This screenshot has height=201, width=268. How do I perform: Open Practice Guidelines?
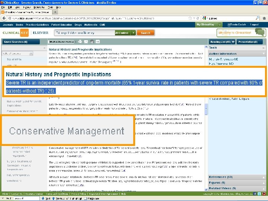point(37,25)
